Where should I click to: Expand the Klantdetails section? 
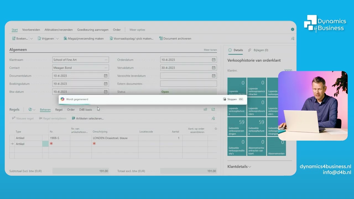pyautogui.click(x=239, y=167)
